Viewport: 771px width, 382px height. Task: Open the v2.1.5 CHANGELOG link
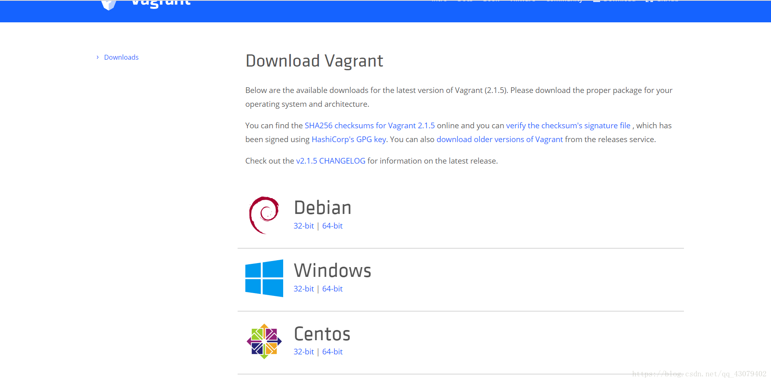pos(331,161)
